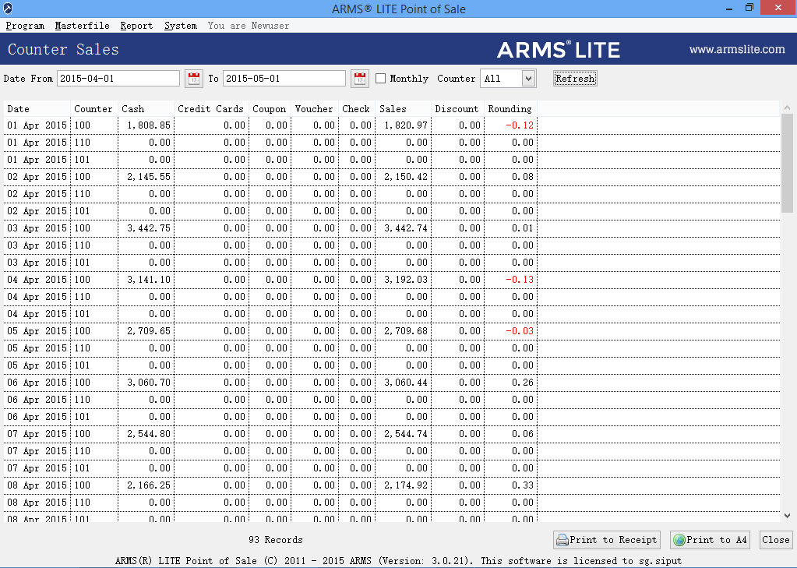Click the red rounding value -0.12
This screenshot has width=797, height=568.
[520, 125]
